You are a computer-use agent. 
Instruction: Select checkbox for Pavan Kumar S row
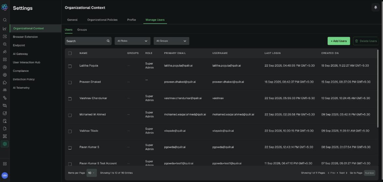[70, 148]
